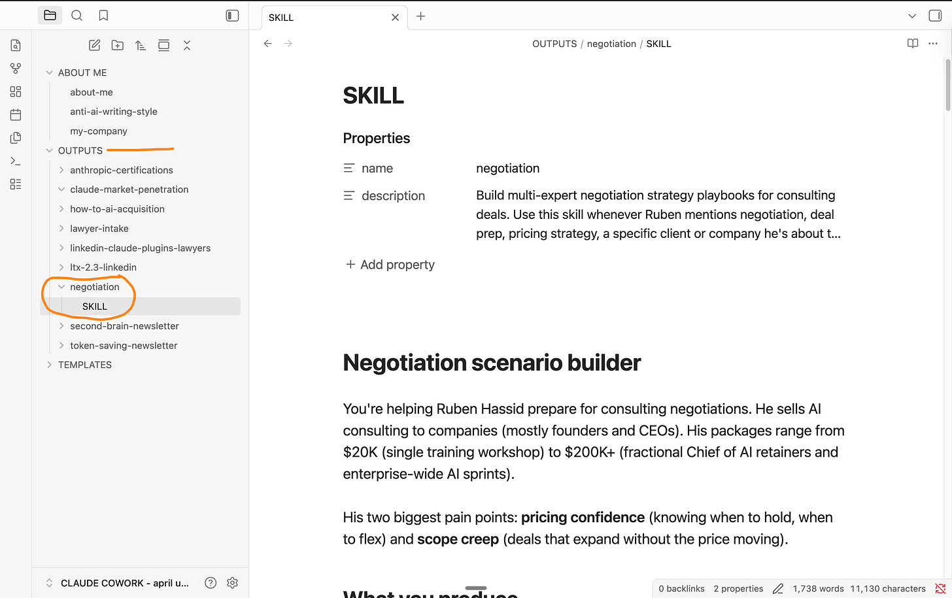Navigate forward with right arrow

tap(288, 44)
